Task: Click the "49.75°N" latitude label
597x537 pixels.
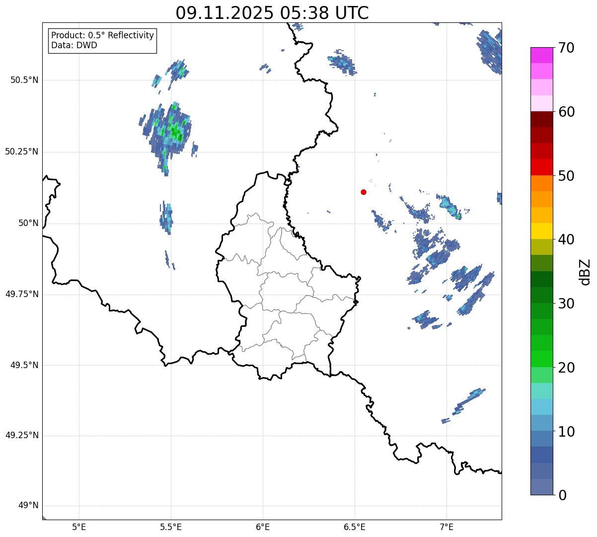Action: 22,294
